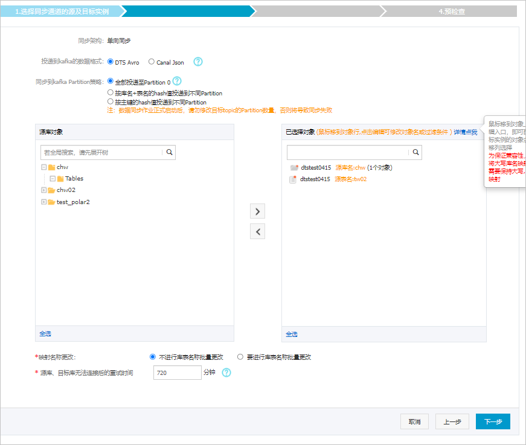The image size is (526, 445).
Task: Click database icon for dtstest0415 chw row
Action: [294, 168]
